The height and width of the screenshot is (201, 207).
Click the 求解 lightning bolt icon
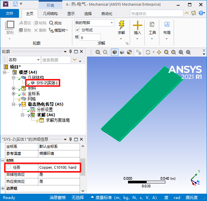coord(121,25)
